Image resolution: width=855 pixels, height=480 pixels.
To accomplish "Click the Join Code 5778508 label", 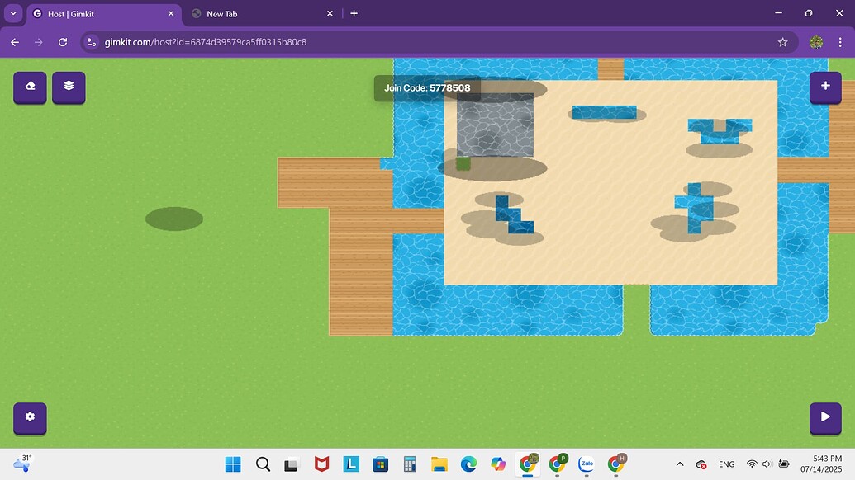I will pos(427,88).
